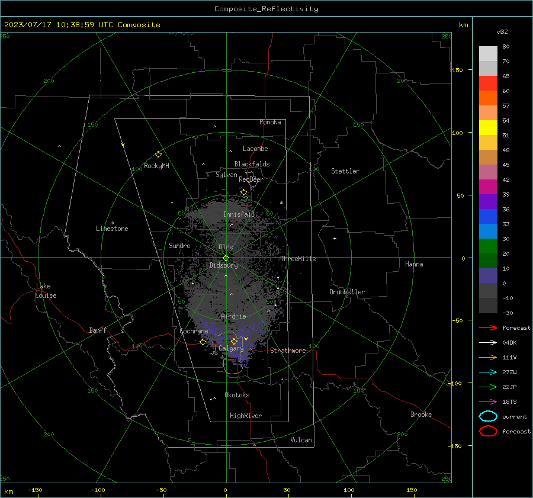Image resolution: width=533 pixels, height=498 pixels.
Task: Click the RedDeer city label
Action: coord(251,179)
